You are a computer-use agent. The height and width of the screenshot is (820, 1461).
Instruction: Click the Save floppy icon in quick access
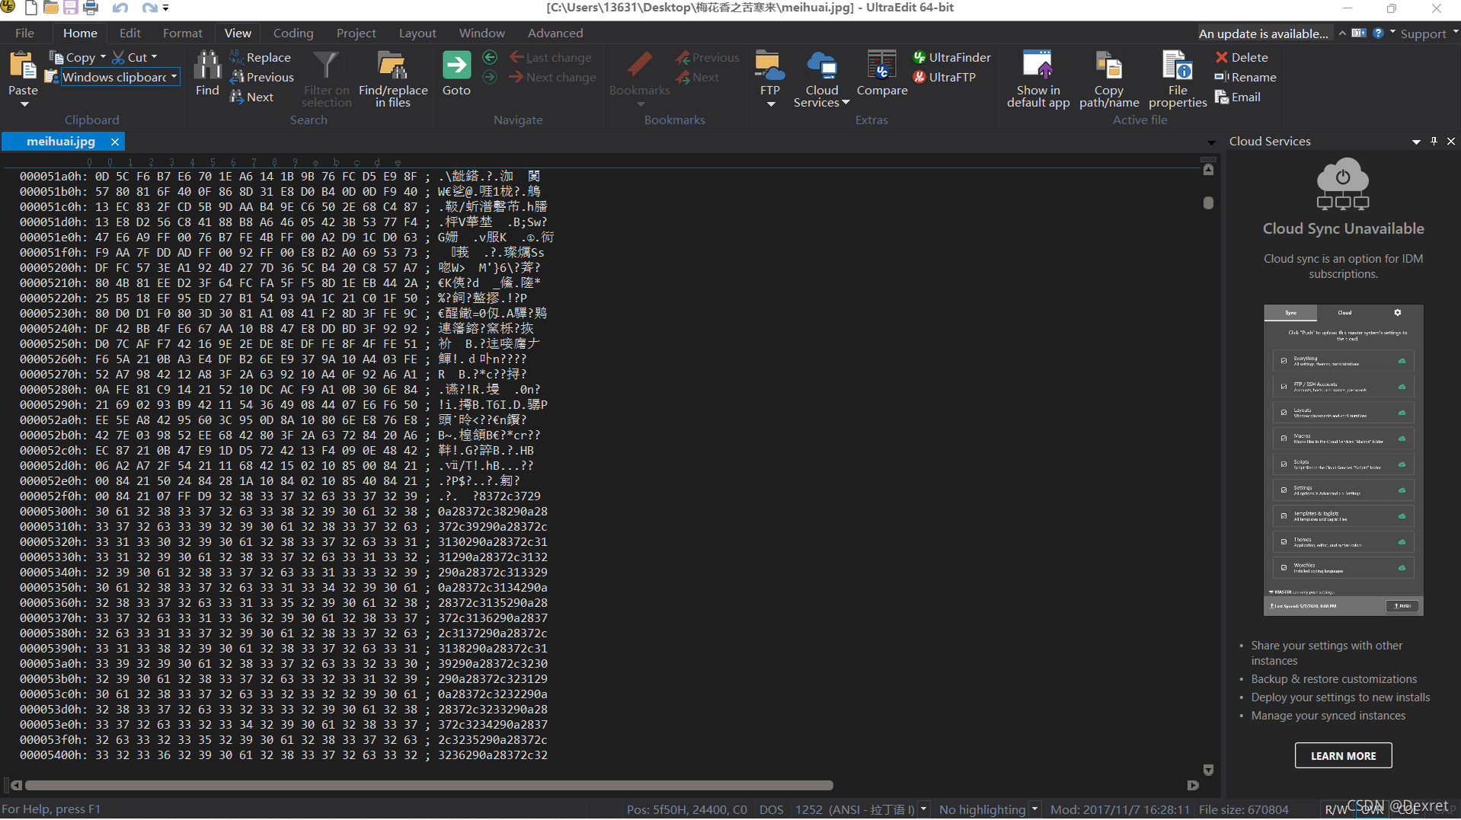click(x=70, y=8)
